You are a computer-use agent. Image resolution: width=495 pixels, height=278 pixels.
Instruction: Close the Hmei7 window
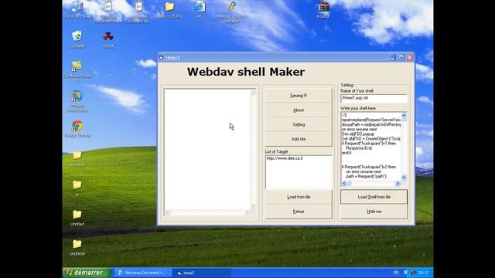coord(410,58)
